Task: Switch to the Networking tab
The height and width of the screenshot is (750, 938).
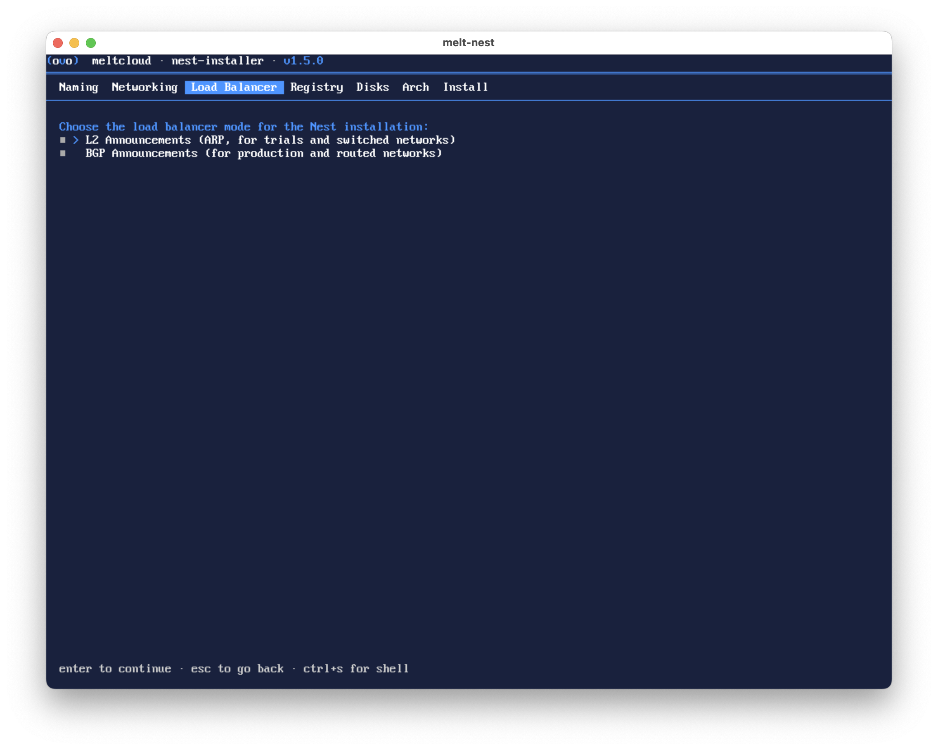Action: (144, 87)
